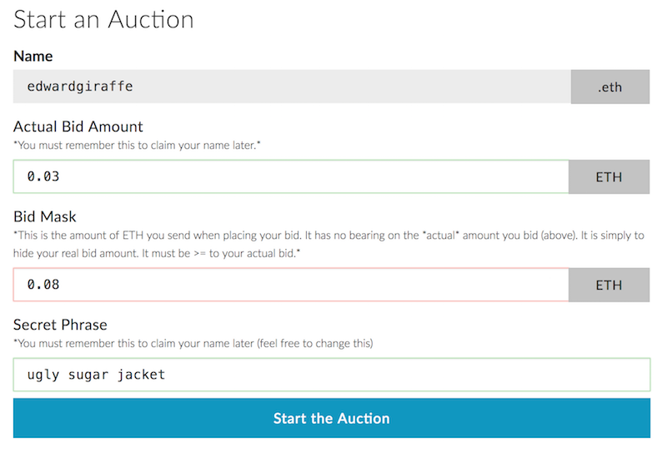Click the reminder note under Actual Bid Amount
Image resolution: width=667 pixels, height=452 pixels.
coord(138,146)
